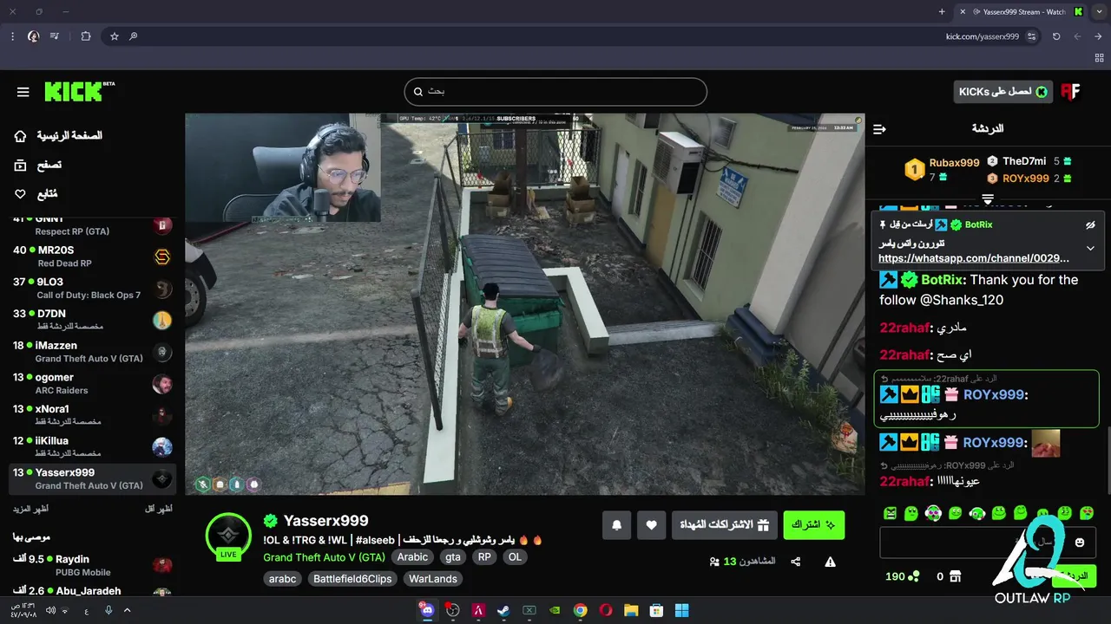Open the chat shop icon
Image resolution: width=1111 pixels, height=624 pixels.
pyautogui.click(x=955, y=576)
